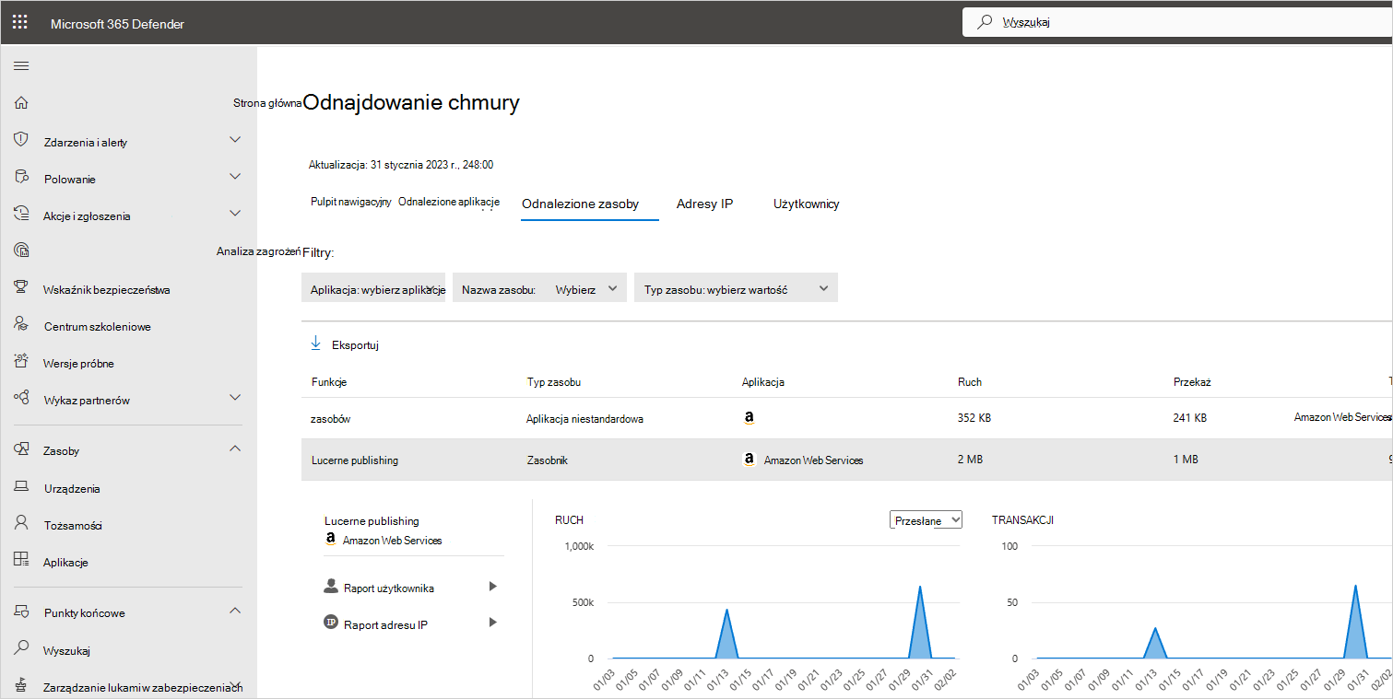Expand Raport adresu IP arrow
Screen dimensions: 1393x699
(x=493, y=623)
